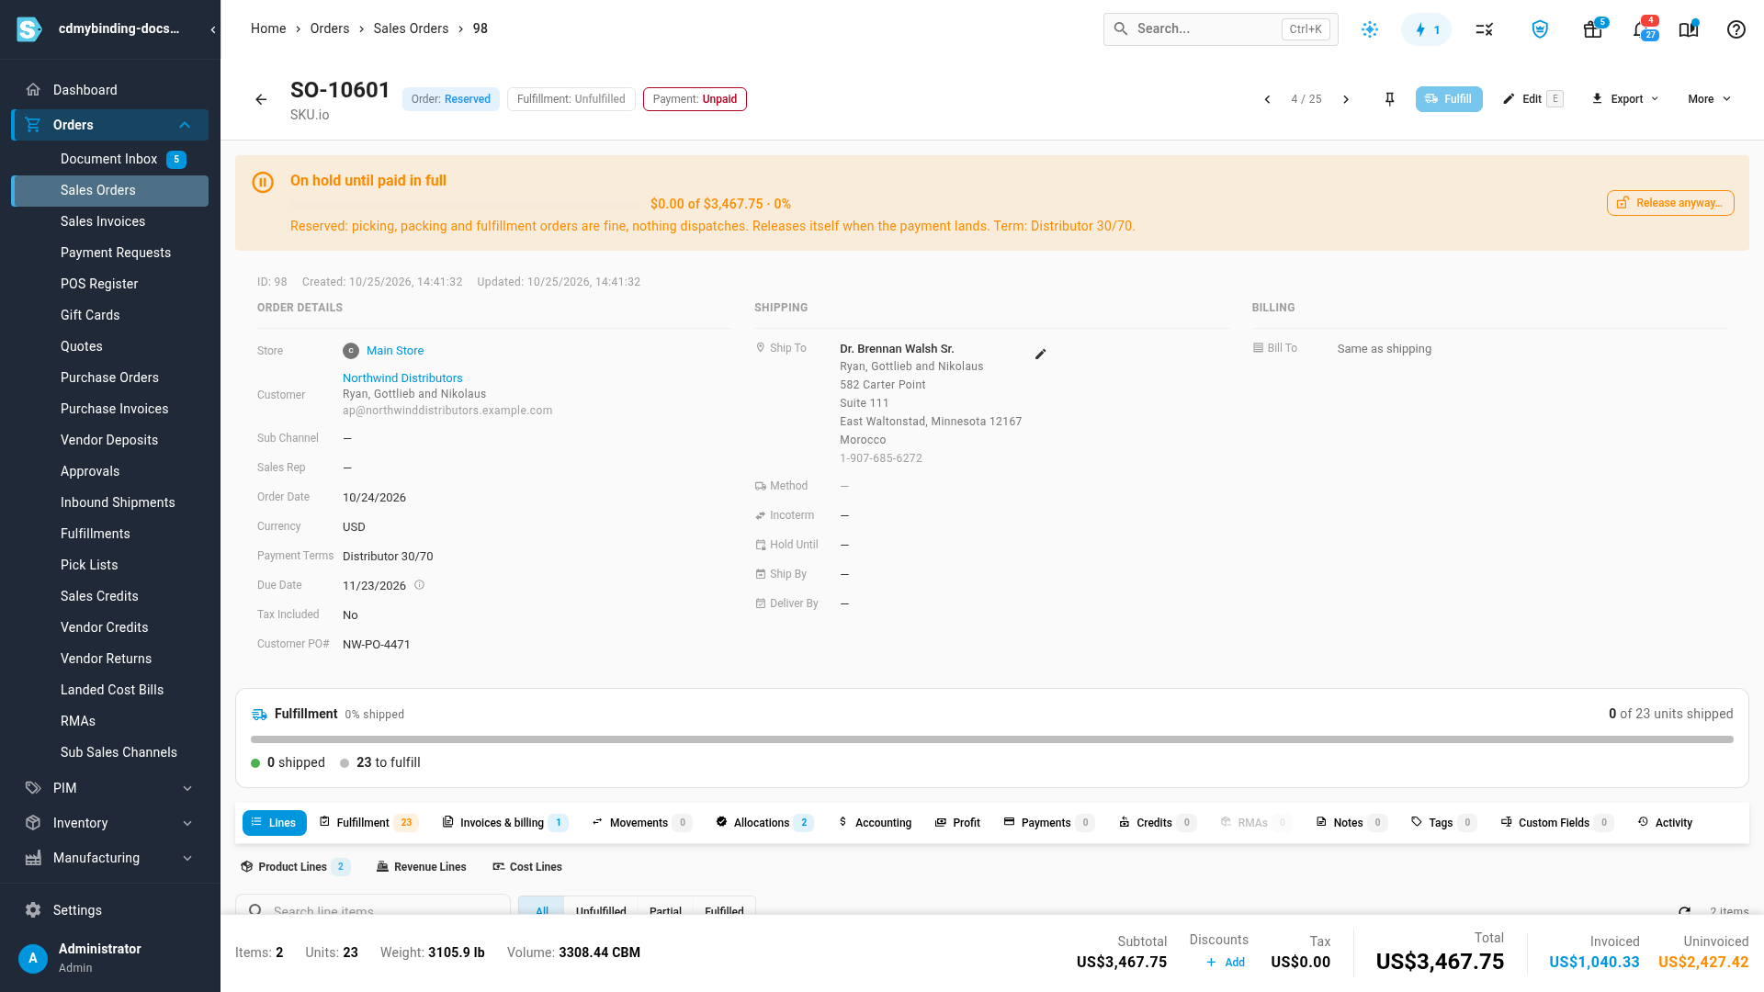
Task: Open Northwind Distributors customer link
Action: (x=402, y=378)
